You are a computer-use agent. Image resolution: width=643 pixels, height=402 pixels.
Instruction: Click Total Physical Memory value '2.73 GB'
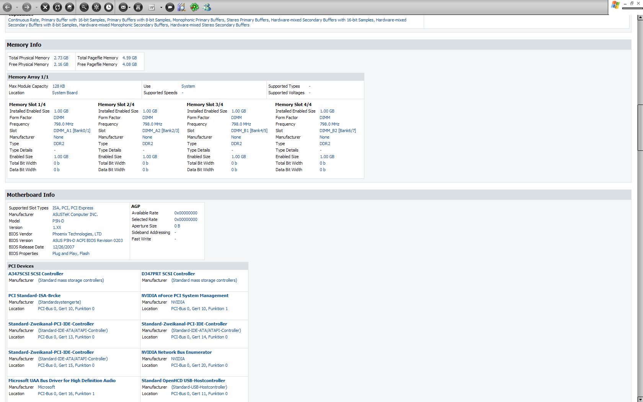[x=61, y=58]
